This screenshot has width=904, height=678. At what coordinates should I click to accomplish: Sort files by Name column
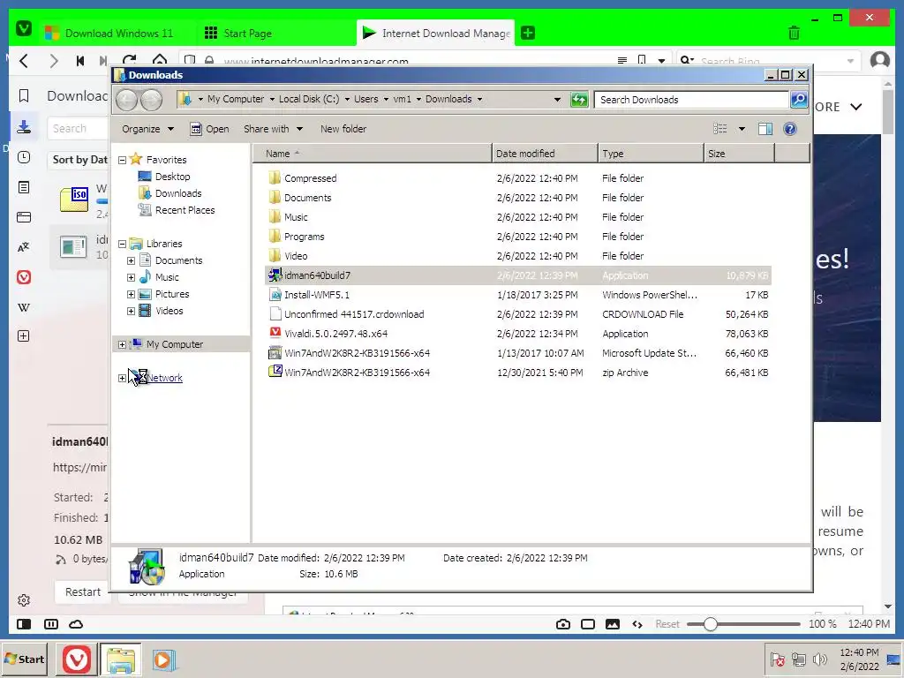[x=372, y=154]
